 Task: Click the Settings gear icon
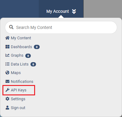point(7,99)
